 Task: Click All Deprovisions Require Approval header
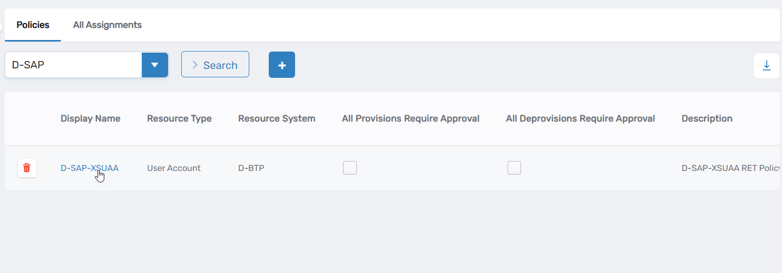pos(580,118)
